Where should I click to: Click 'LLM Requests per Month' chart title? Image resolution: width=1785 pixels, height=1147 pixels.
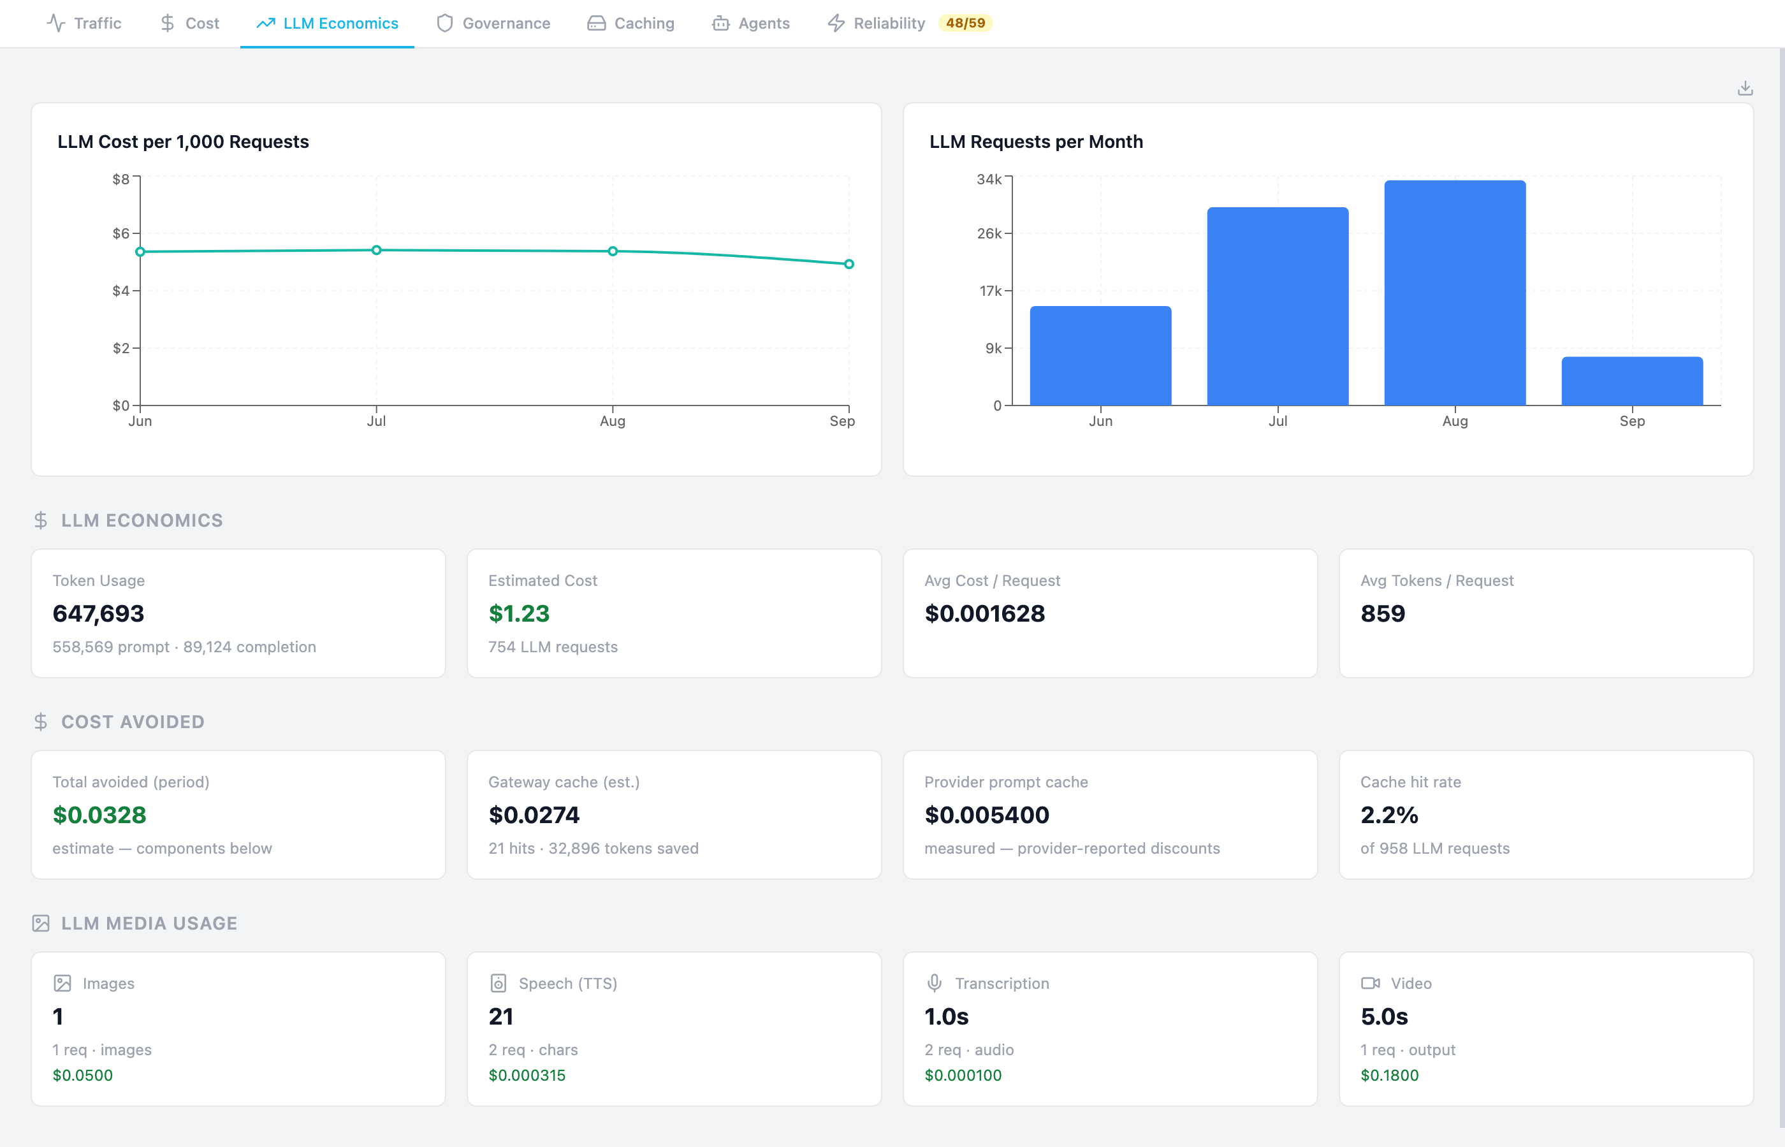pos(1036,142)
